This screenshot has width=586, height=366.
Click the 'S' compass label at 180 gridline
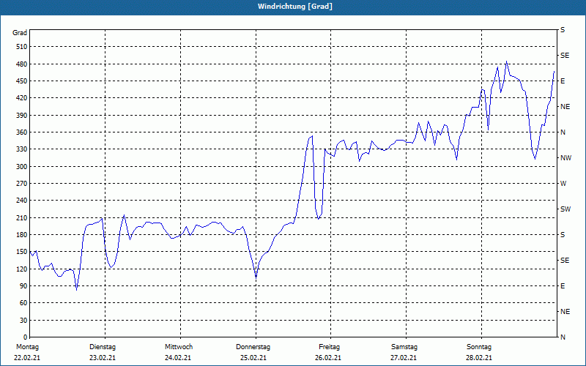click(x=563, y=234)
